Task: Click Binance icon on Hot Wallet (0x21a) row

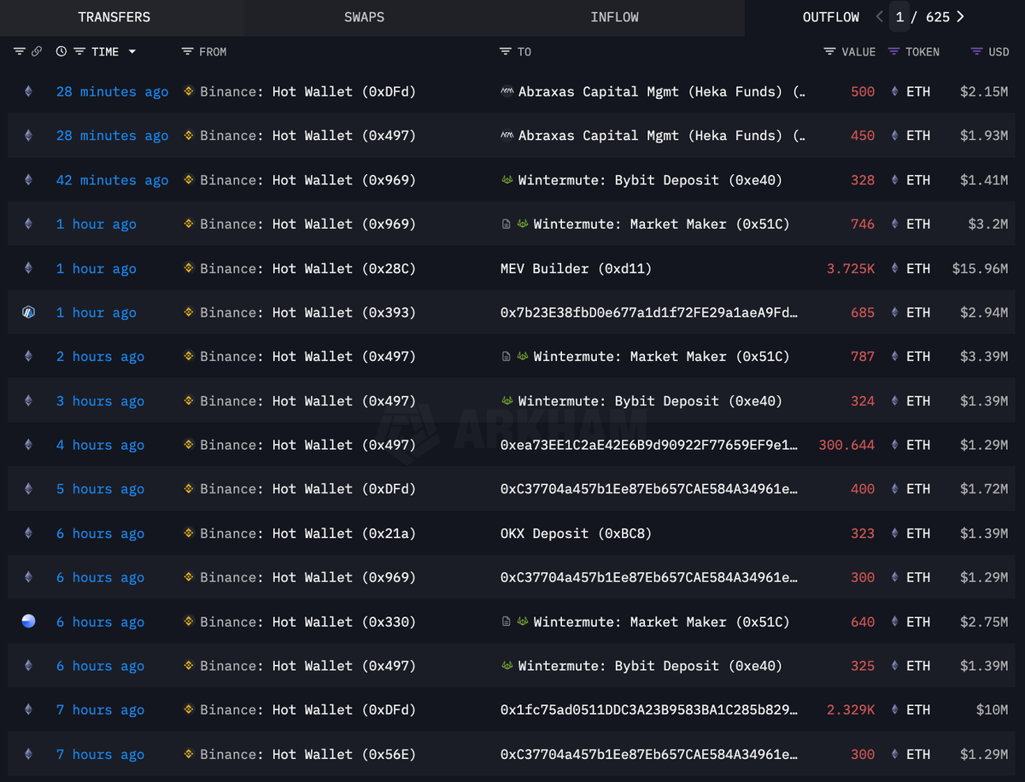Action: [189, 534]
